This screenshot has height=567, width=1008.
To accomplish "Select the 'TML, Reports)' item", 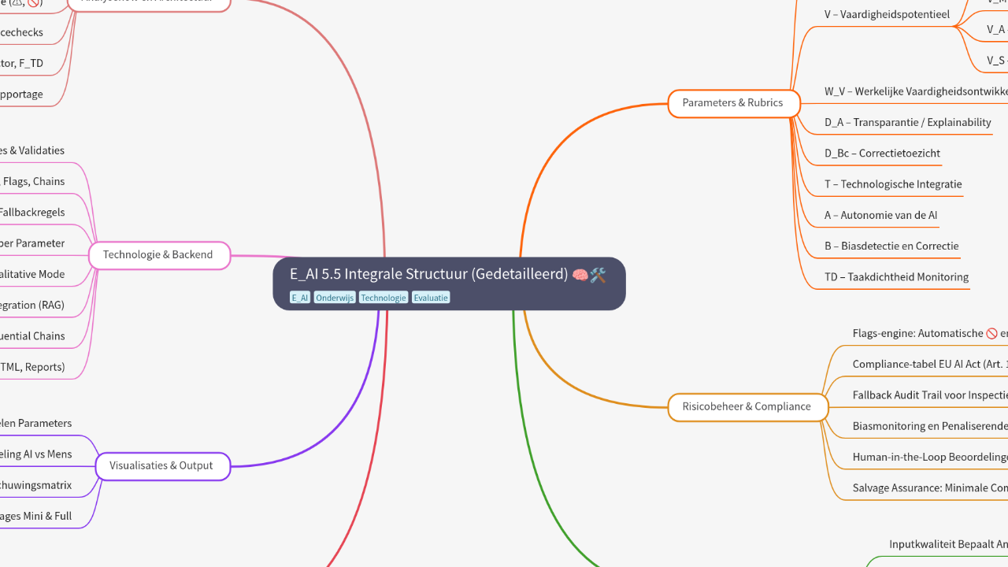I will (x=32, y=367).
